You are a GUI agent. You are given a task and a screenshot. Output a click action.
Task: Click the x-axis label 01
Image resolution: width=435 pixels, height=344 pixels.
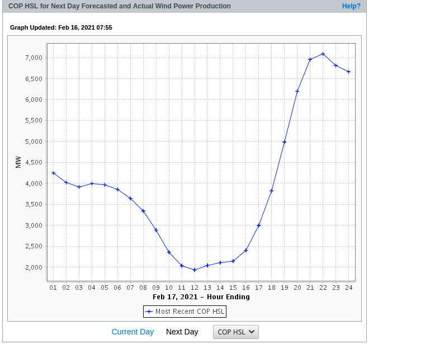point(53,288)
